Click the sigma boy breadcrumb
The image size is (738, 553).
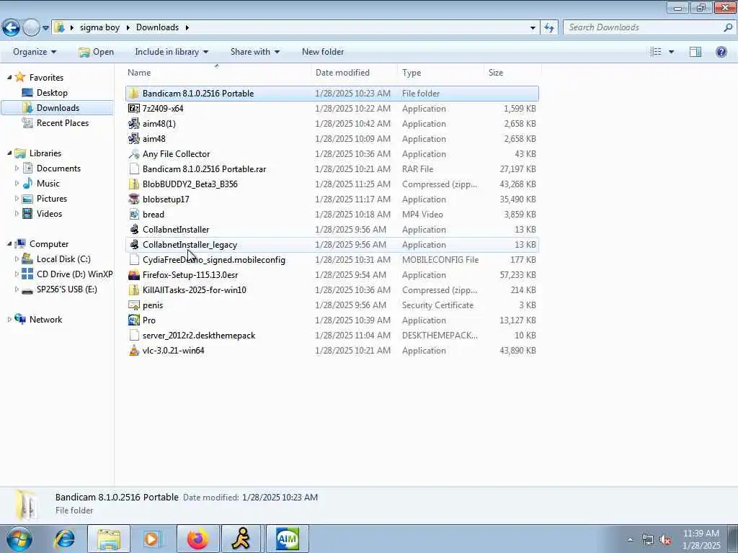click(99, 27)
